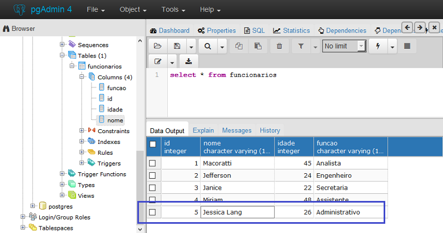Screen dimensions: 443x233
Task: Click the Save file disk icon
Action: pyautogui.click(x=177, y=46)
